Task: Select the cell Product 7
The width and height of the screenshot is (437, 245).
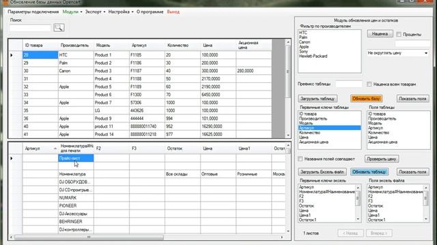Action: 111,103
